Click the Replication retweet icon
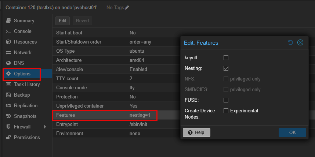Image resolution: width=315 pixels, height=157 pixels. point(8,105)
